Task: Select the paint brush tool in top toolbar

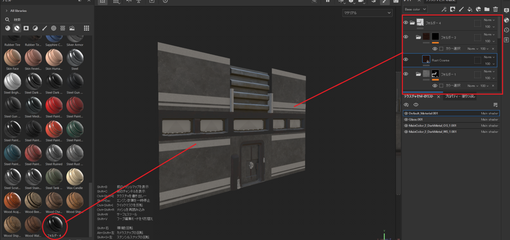Action: [x=384, y=2]
